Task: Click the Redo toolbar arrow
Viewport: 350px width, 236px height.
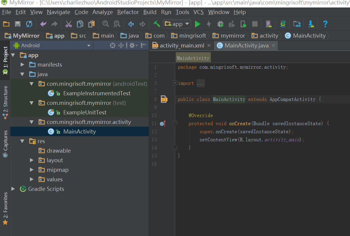Action: (x=55, y=24)
